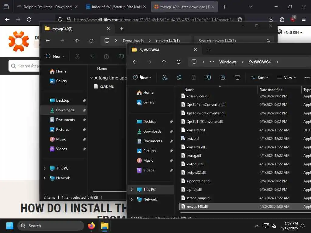The image size is (311, 233).
Task: Refresh the msvcp140(1) folder view
Action: point(91,41)
